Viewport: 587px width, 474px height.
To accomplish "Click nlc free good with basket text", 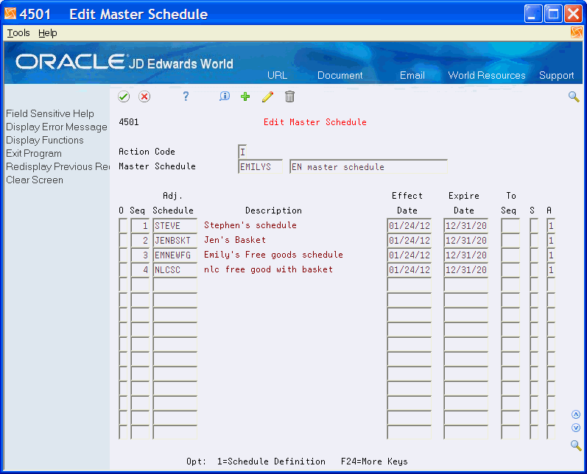I will [x=268, y=269].
